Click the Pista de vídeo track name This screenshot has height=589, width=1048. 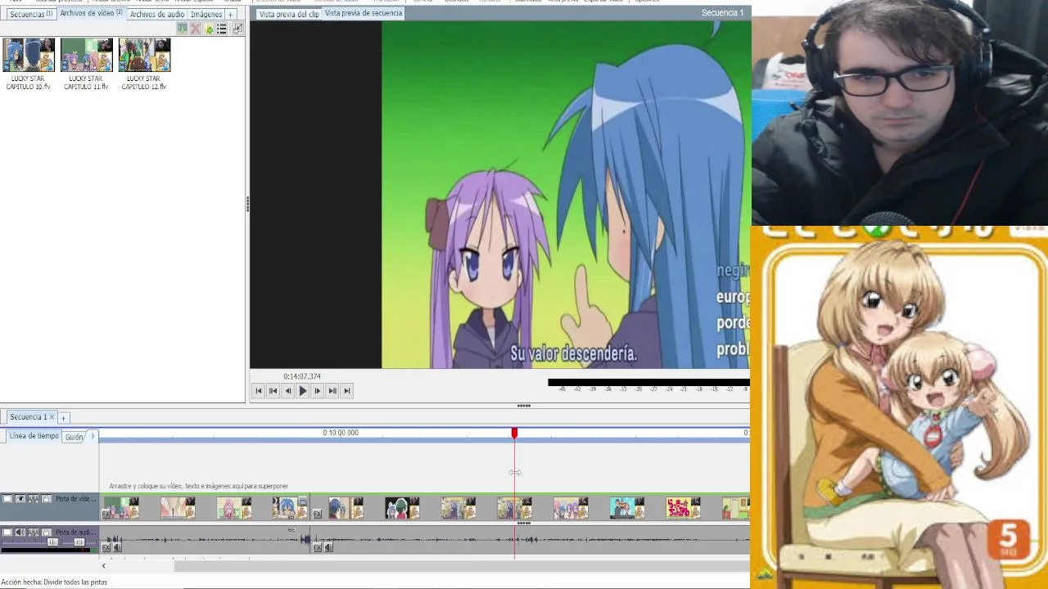(x=76, y=499)
